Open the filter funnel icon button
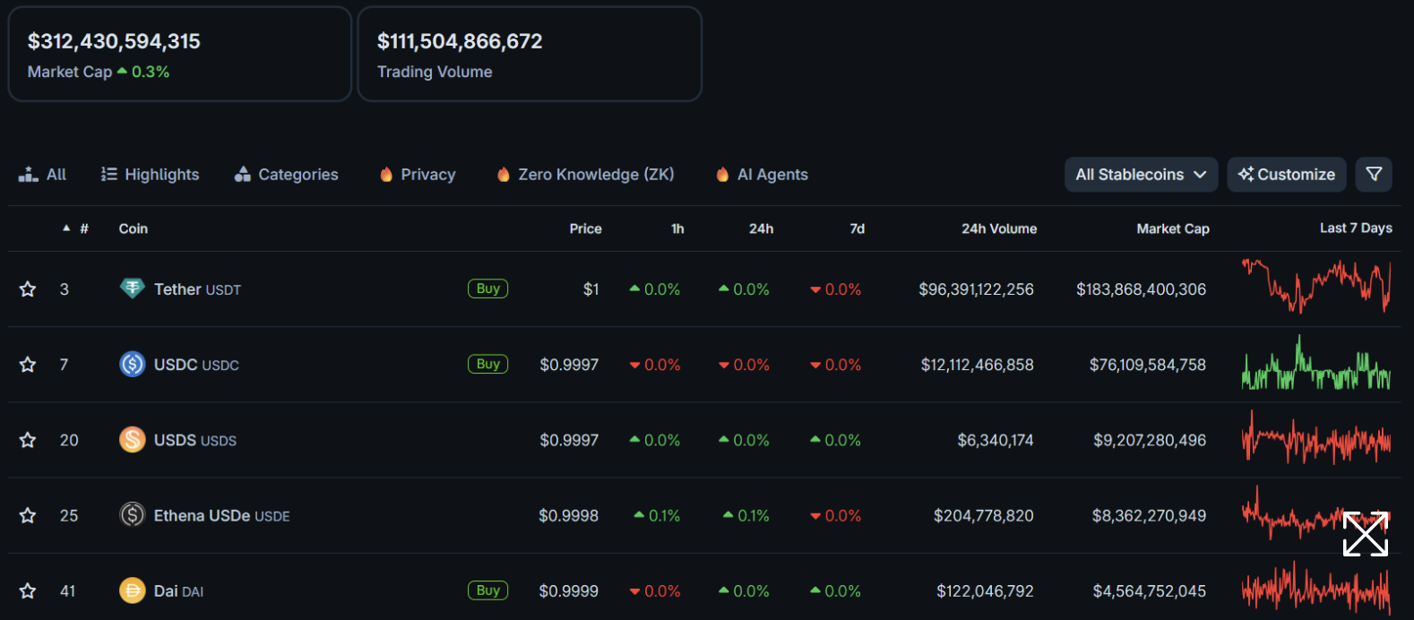This screenshot has width=1414, height=620. (1373, 175)
